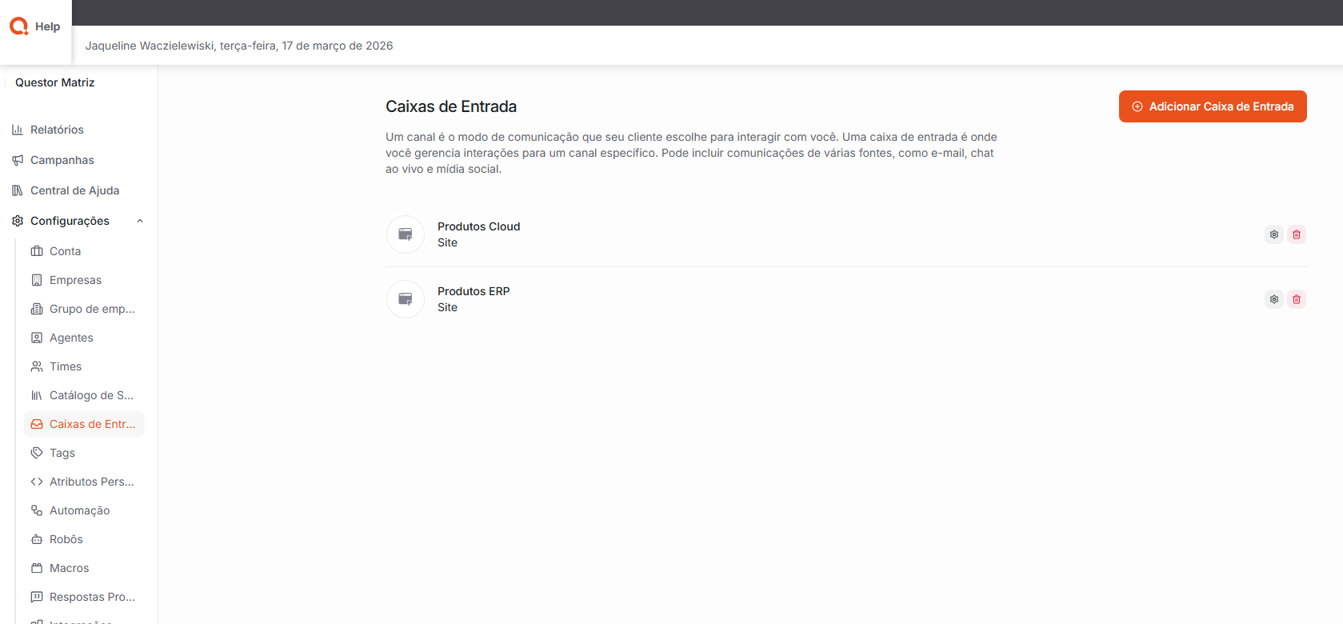Open Central de Ajuda section
Screen dimensions: 1343x624
74,190
